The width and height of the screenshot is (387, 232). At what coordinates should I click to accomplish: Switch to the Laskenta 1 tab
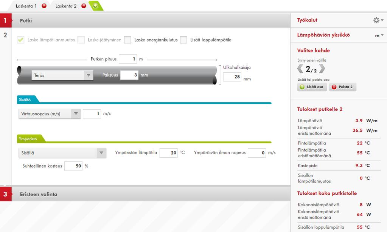pyautogui.click(x=26, y=6)
